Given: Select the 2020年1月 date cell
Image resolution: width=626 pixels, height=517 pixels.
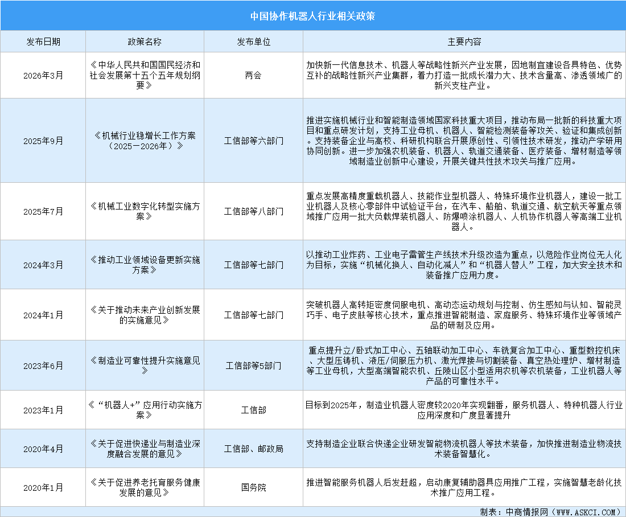Looking at the screenshot, I should coord(44,488).
